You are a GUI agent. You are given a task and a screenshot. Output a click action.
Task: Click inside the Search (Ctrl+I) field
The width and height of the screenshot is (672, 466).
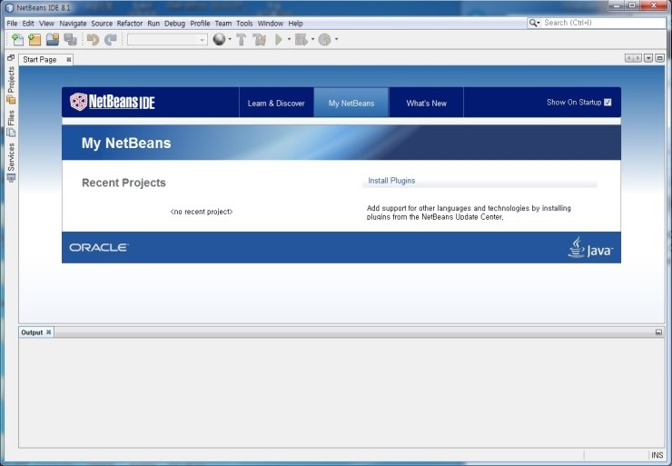pos(599,23)
